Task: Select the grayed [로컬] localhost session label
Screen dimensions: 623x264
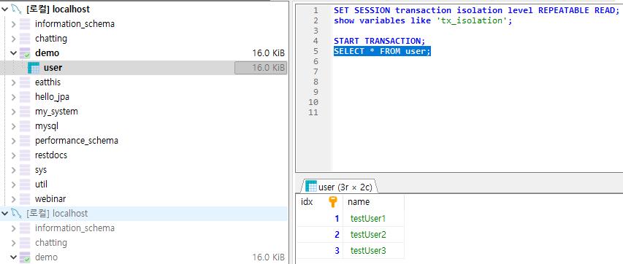Action: 57,214
